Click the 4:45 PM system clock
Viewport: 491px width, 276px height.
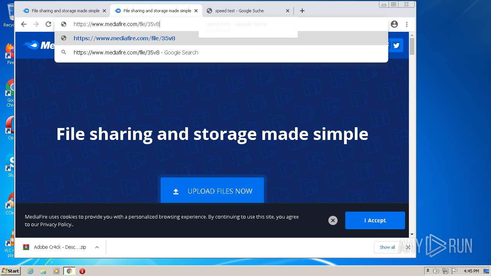pos(471,271)
